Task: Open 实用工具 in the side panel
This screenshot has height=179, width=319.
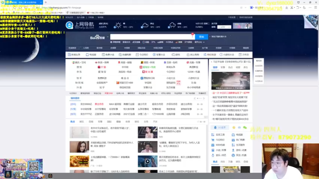Action: [x=218, y=135]
